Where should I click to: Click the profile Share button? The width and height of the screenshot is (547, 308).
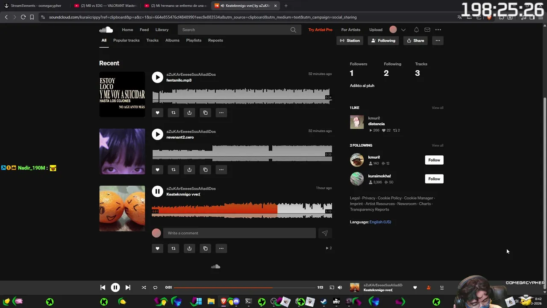coord(415,41)
